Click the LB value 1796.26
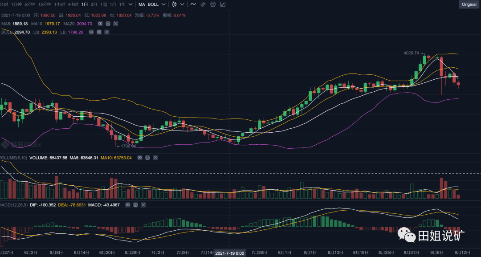 [75, 32]
